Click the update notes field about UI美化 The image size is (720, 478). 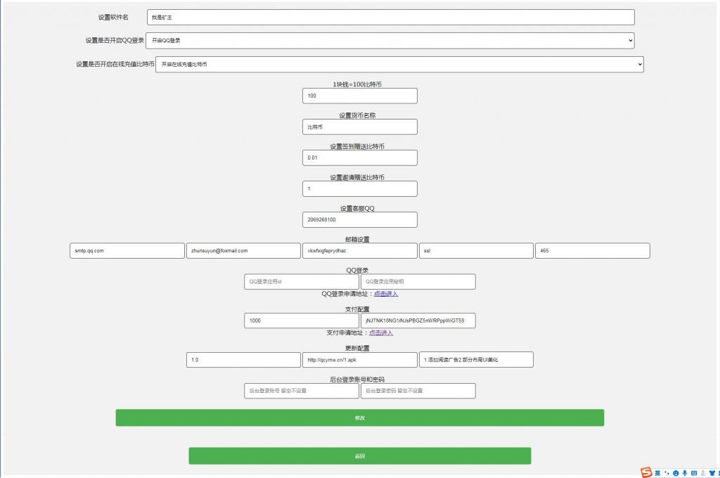[x=475, y=359]
